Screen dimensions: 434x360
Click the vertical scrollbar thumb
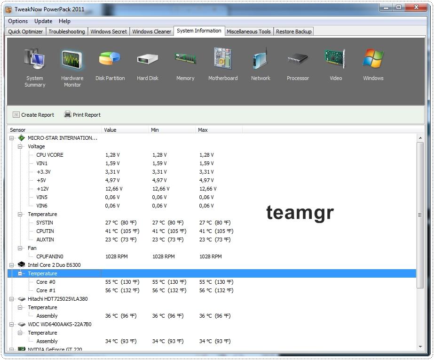(x=420, y=216)
